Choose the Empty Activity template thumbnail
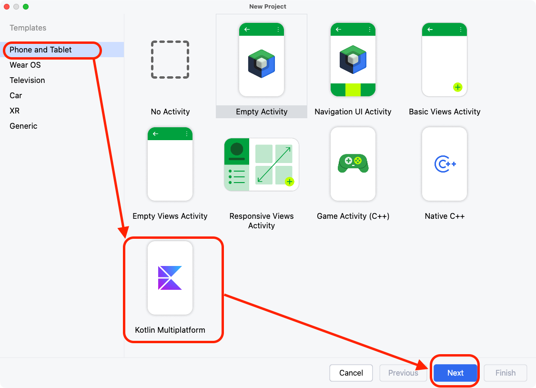This screenshot has height=388, width=536. click(x=262, y=60)
